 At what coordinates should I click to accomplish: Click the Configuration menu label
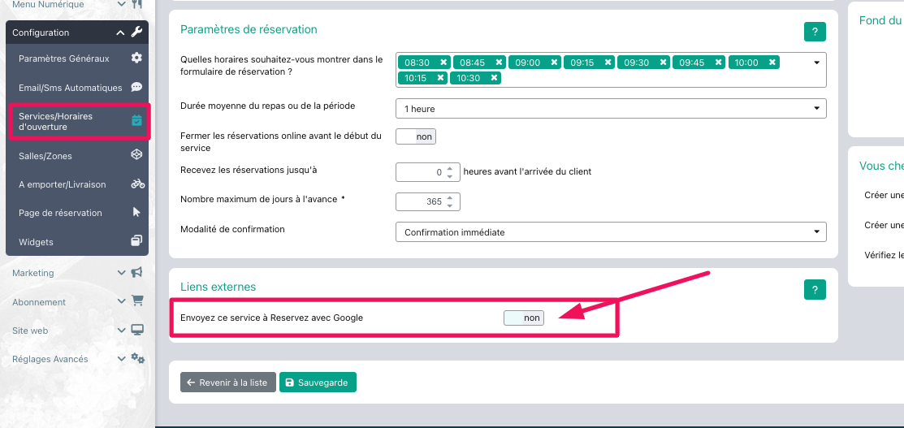pyautogui.click(x=41, y=32)
